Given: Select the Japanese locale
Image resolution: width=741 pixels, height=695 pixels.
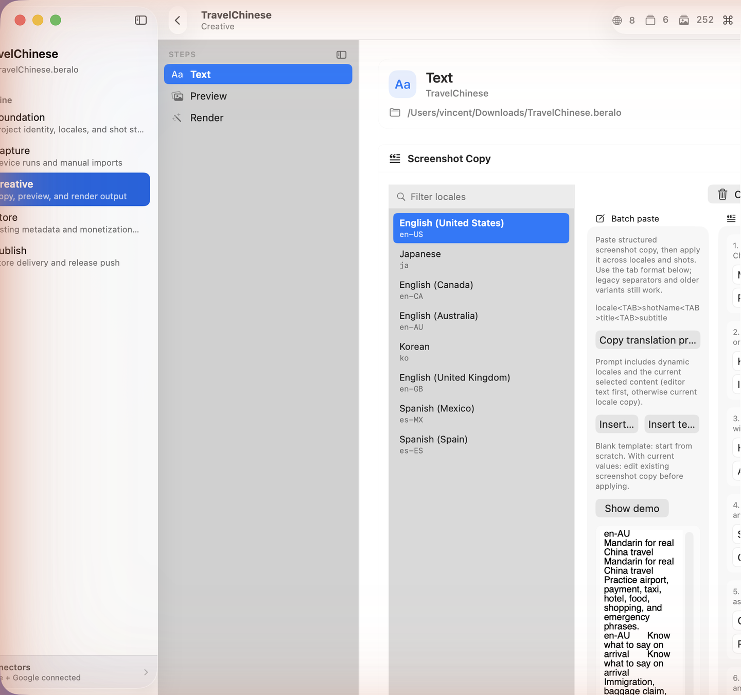Looking at the screenshot, I should 481,259.
